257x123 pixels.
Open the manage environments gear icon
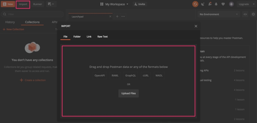[x=254, y=14]
